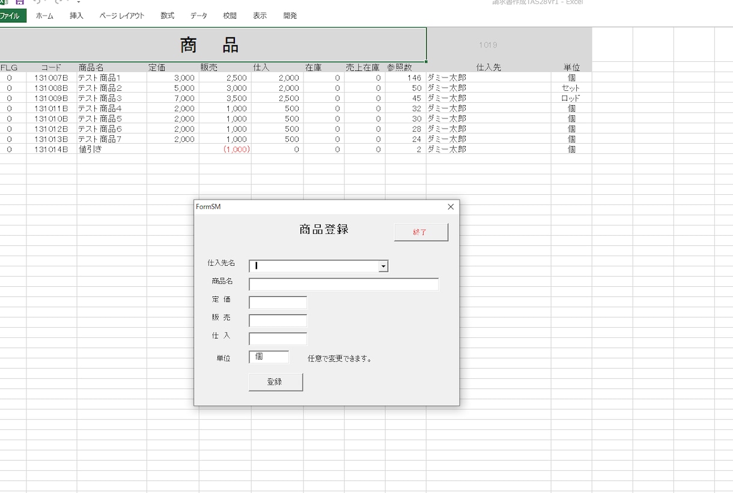Select code cell 131013B
This screenshot has width=733, height=493.
coord(52,139)
